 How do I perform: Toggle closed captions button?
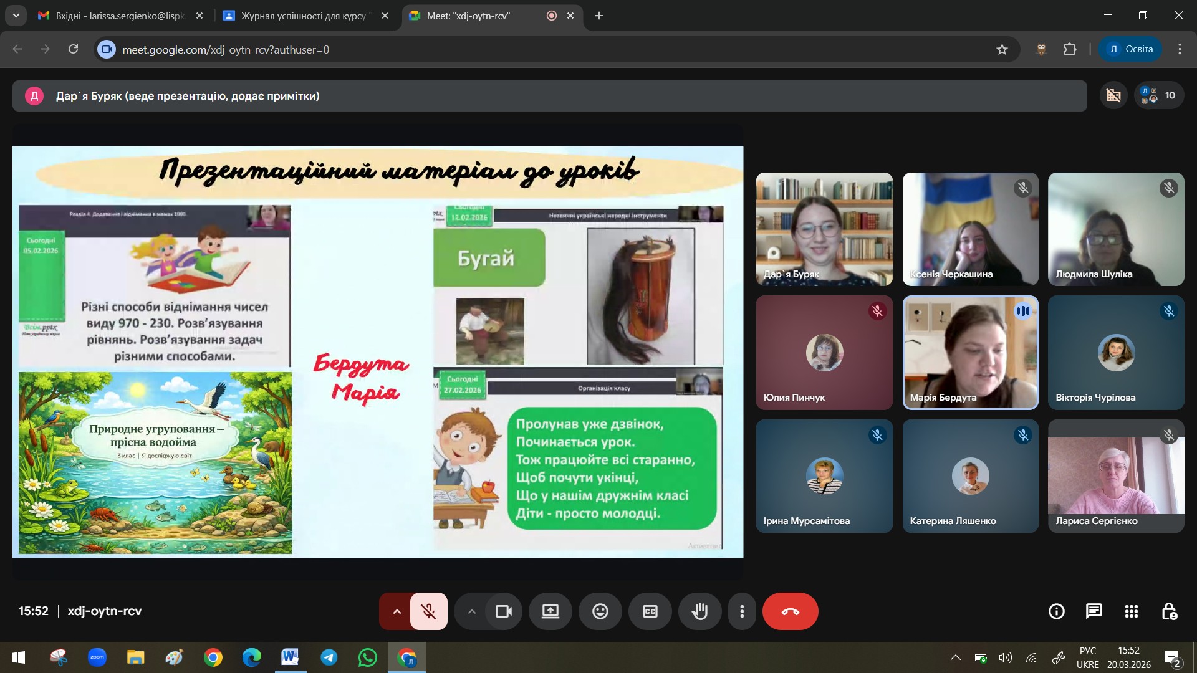pyautogui.click(x=650, y=611)
